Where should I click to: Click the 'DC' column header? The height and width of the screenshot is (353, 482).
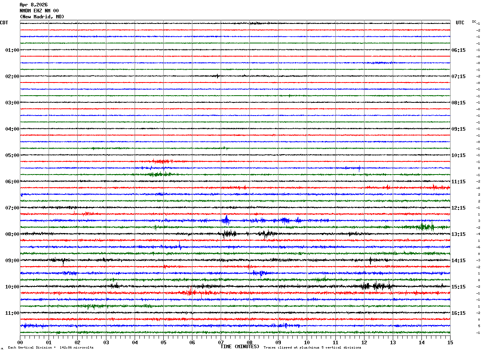474,22
